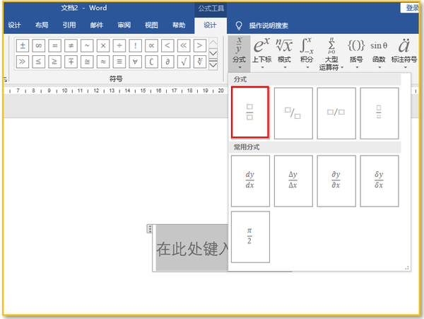
Task: Insert the factorial exclamation symbol
Action: point(135,45)
